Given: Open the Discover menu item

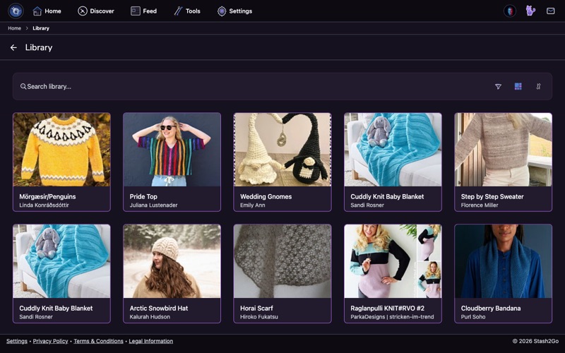Looking at the screenshot, I should point(96,11).
